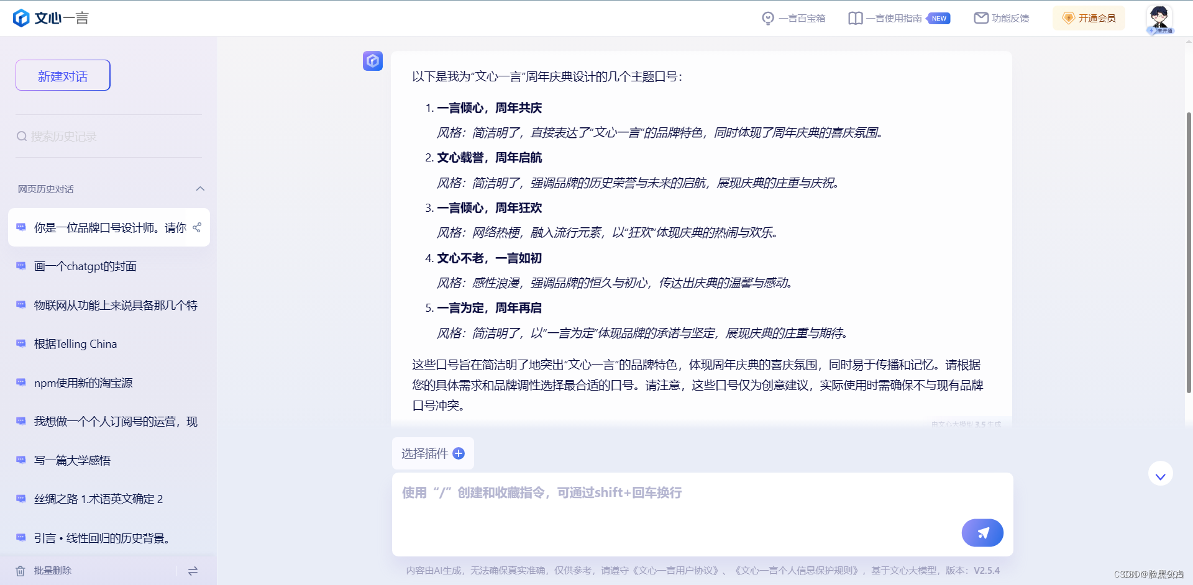The width and height of the screenshot is (1193, 585).
Task: Open conversation 根据Telling China
Action: tap(109, 344)
